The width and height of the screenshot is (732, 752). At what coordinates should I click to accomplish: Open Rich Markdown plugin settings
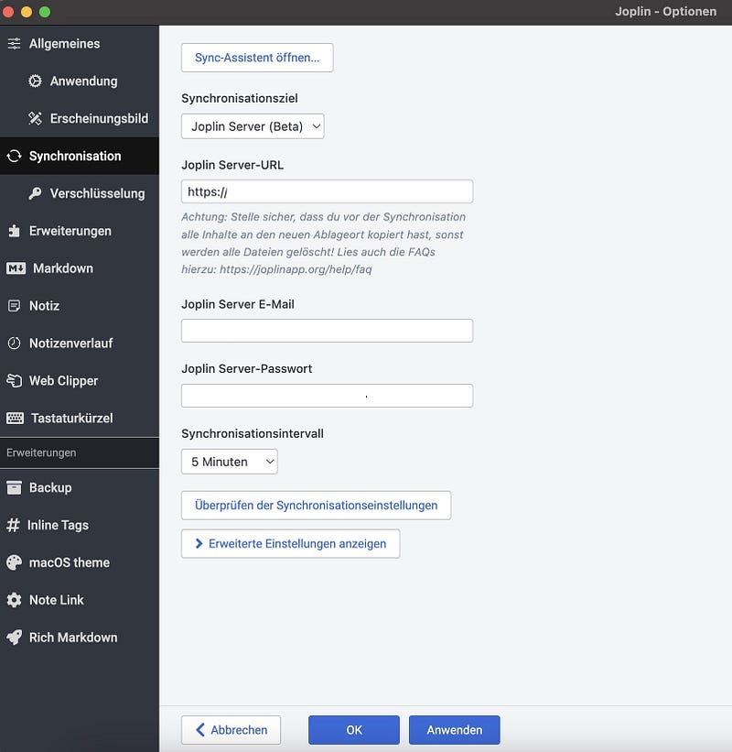(x=80, y=638)
